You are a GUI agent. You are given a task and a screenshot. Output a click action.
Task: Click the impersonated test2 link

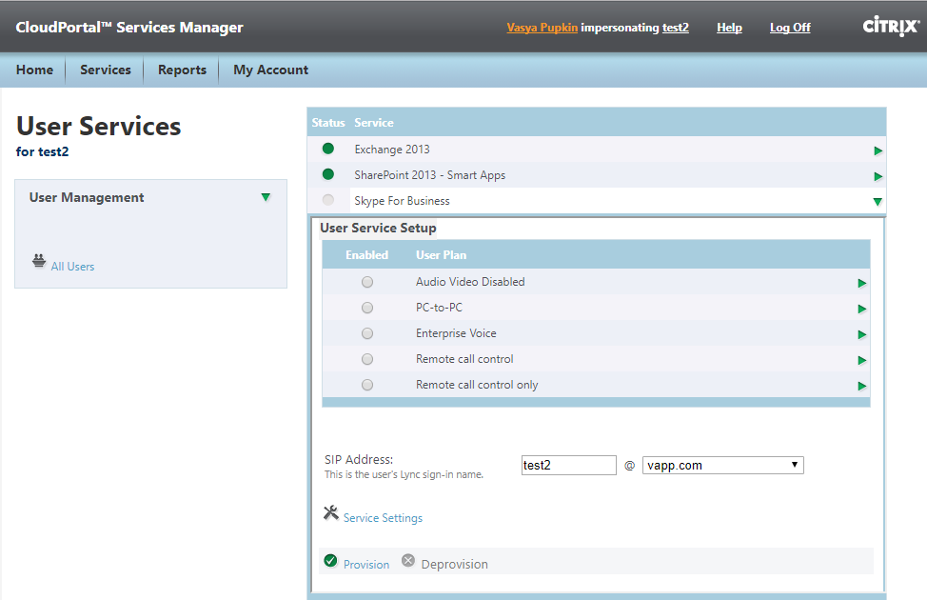coord(675,28)
